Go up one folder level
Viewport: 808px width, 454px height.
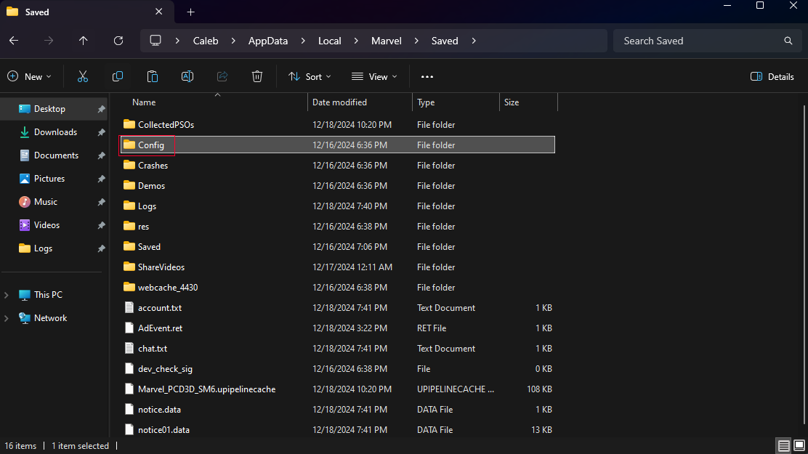point(83,41)
